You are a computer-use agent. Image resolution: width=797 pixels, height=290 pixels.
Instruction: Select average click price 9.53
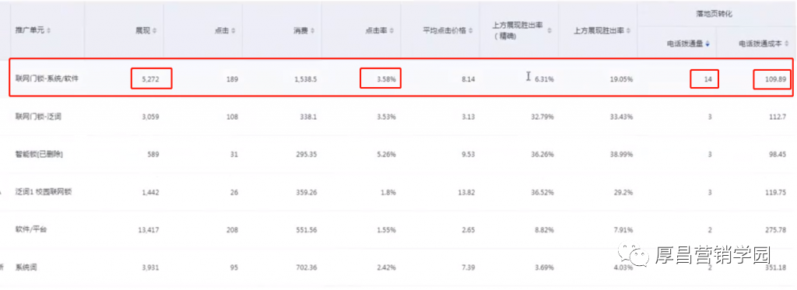click(x=469, y=155)
